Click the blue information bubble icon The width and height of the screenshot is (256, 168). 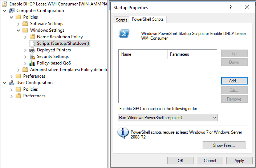(x=123, y=133)
